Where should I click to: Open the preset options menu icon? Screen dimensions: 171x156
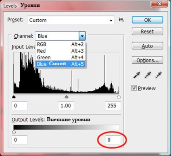(x=121, y=20)
